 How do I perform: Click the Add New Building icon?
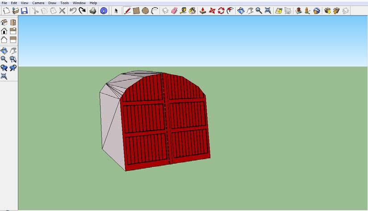pyautogui.click(x=298, y=11)
